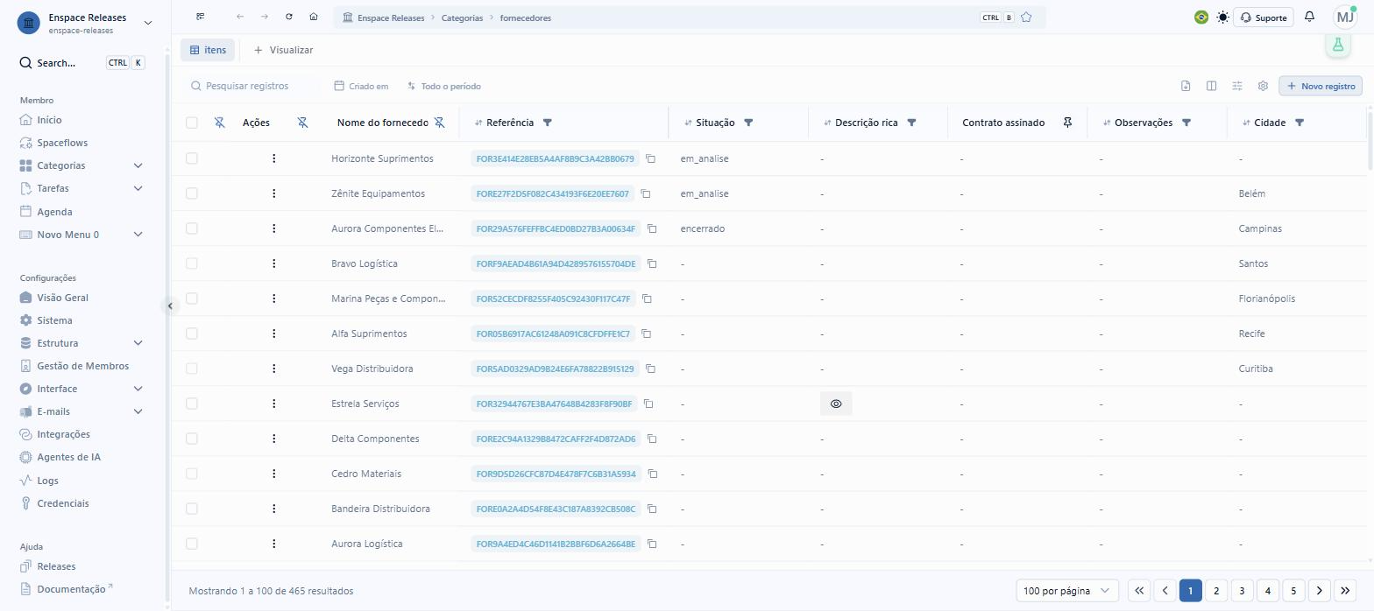Filter the Cidade column
The width and height of the screenshot is (1374, 611).
pyautogui.click(x=1300, y=123)
